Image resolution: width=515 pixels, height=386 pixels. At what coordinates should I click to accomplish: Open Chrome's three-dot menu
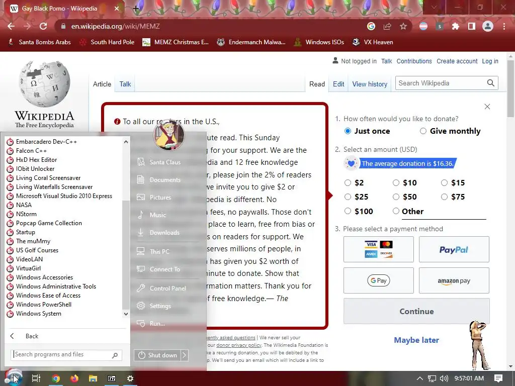504,26
